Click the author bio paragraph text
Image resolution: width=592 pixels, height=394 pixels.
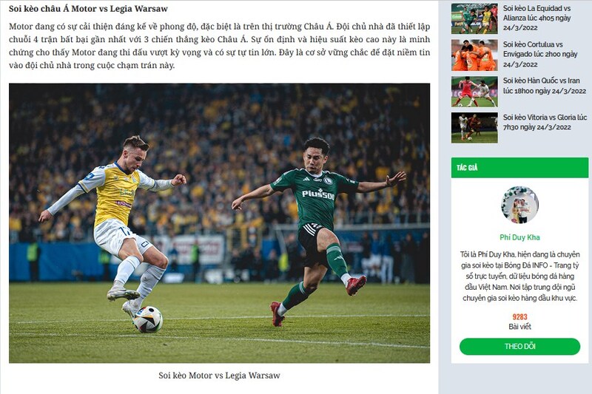(x=519, y=276)
